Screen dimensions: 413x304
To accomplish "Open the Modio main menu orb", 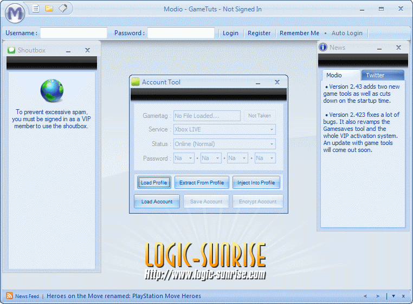I will pos(15,13).
